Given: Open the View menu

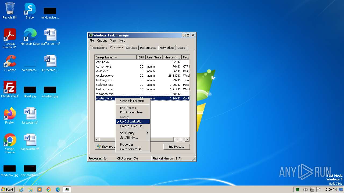Looking at the screenshot, I should [x=113, y=40].
